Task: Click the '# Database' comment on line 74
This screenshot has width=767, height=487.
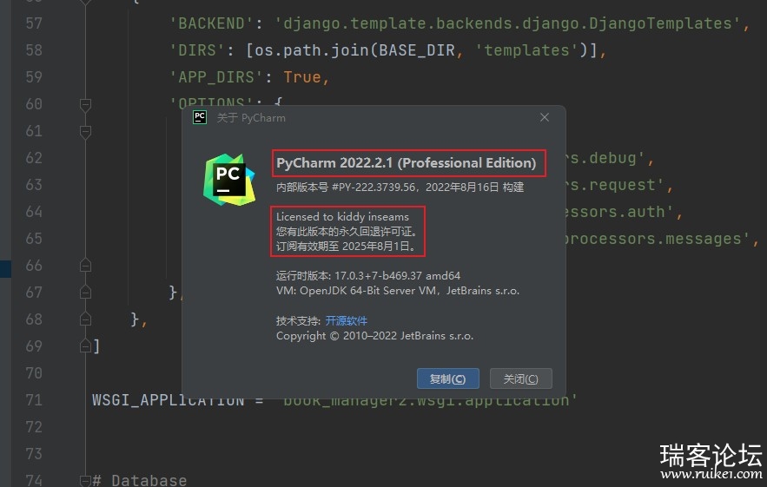Action: pos(139,481)
